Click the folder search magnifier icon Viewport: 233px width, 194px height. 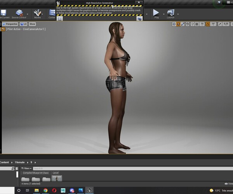[x=13, y=168]
